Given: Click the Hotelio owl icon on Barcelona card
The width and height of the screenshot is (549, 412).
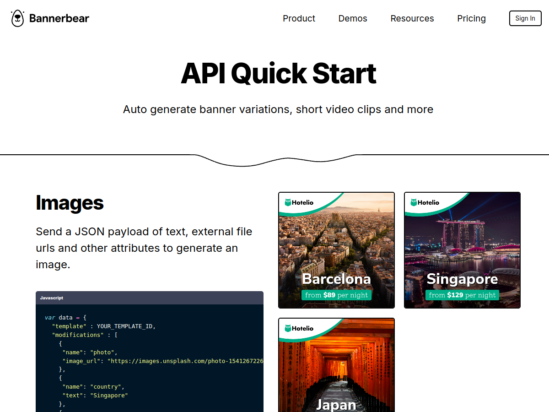Looking at the screenshot, I should [288, 202].
